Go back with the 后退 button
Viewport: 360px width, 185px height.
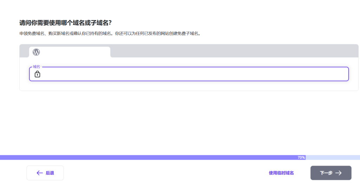[x=45, y=173]
